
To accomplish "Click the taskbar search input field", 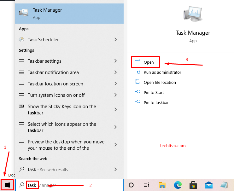I will [69, 185].
